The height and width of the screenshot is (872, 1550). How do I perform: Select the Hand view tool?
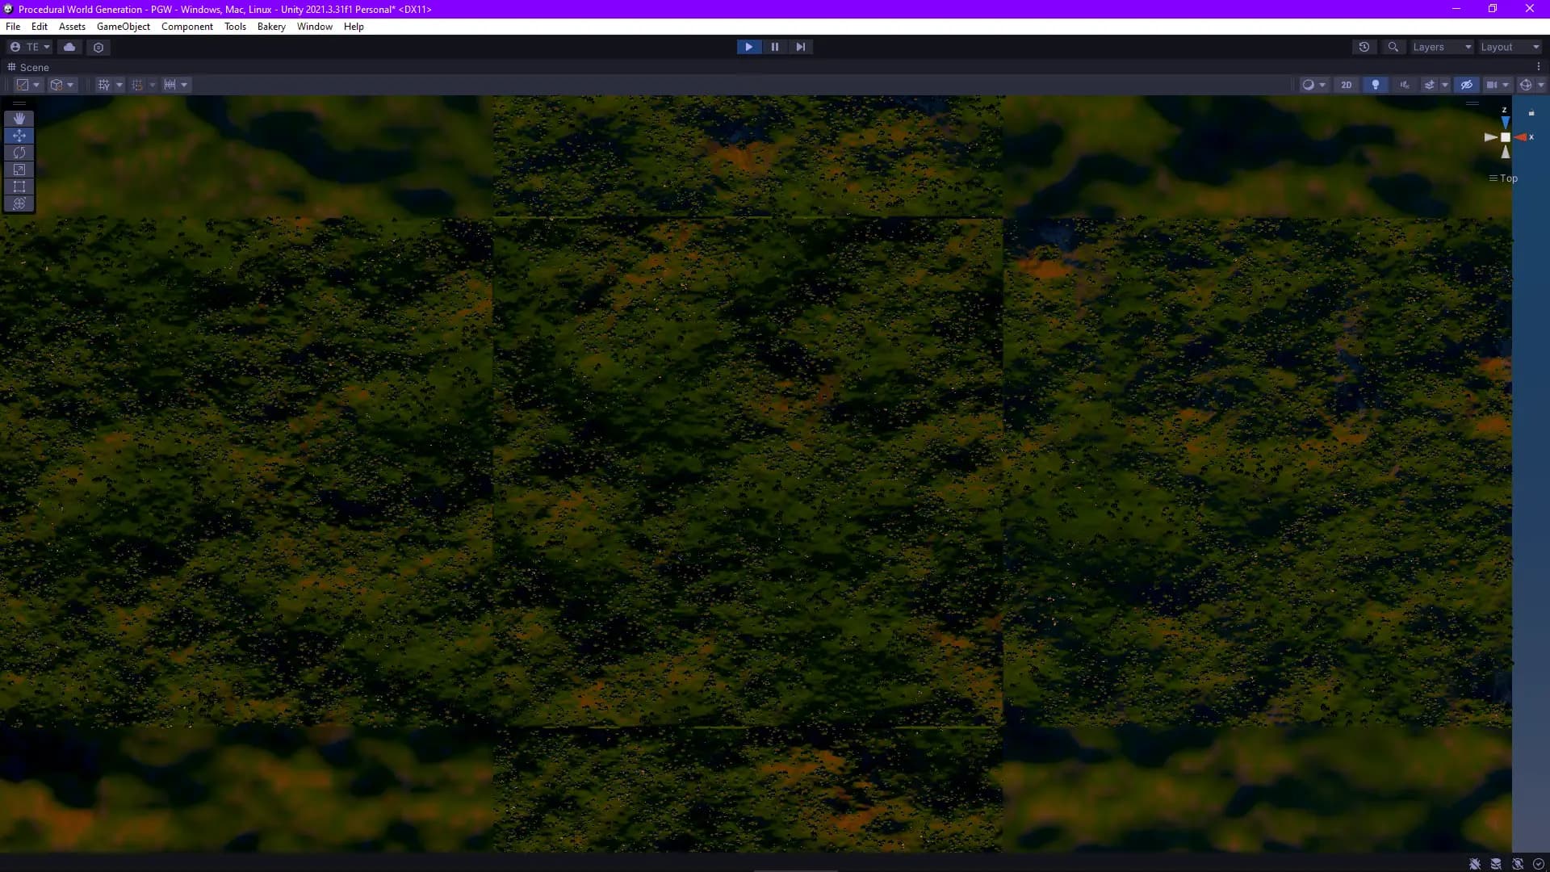point(19,119)
